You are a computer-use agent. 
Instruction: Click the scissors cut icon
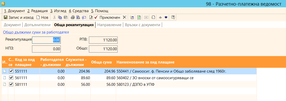point(54,17)
